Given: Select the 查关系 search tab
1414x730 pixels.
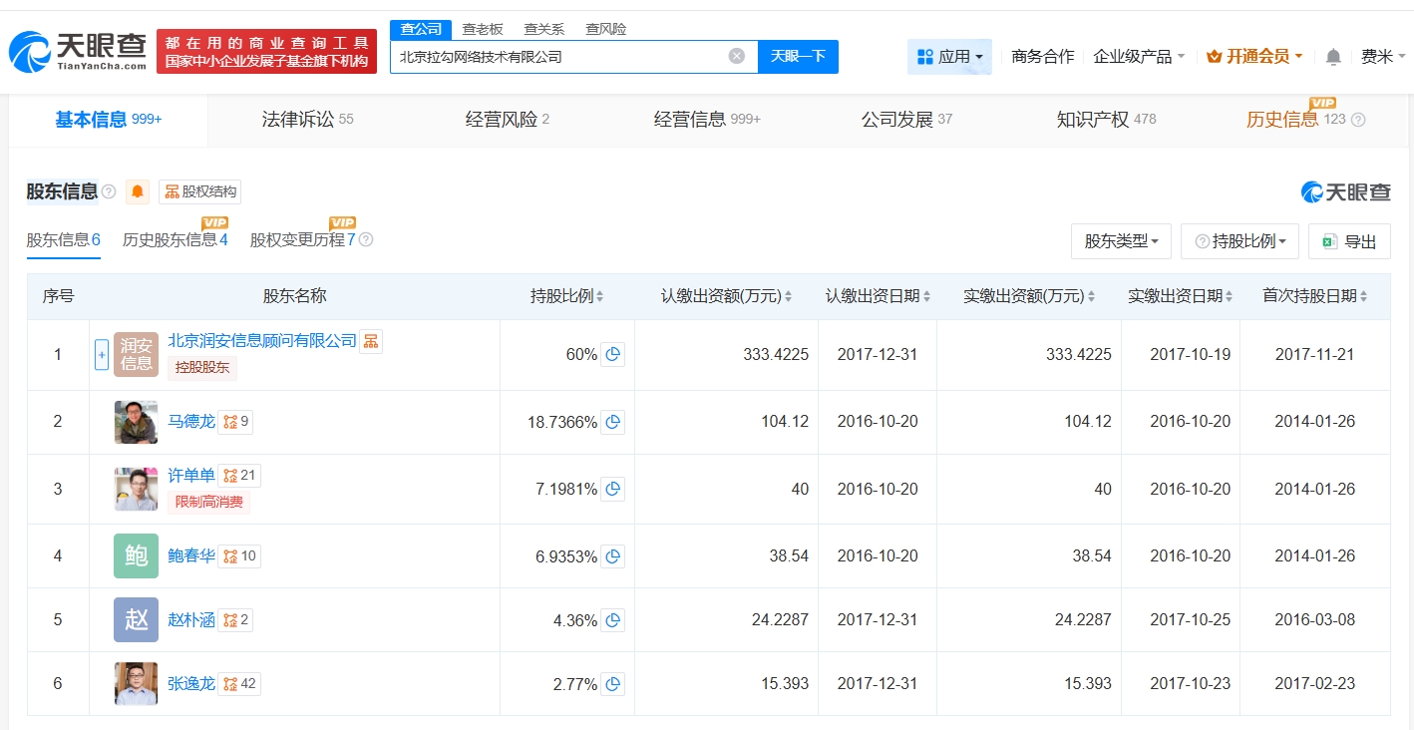Looking at the screenshot, I should point(545,29).
